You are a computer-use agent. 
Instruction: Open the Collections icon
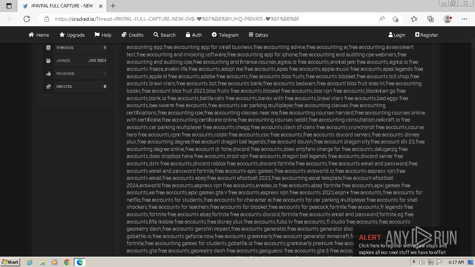pyautogui.click(x=430, y=19)
